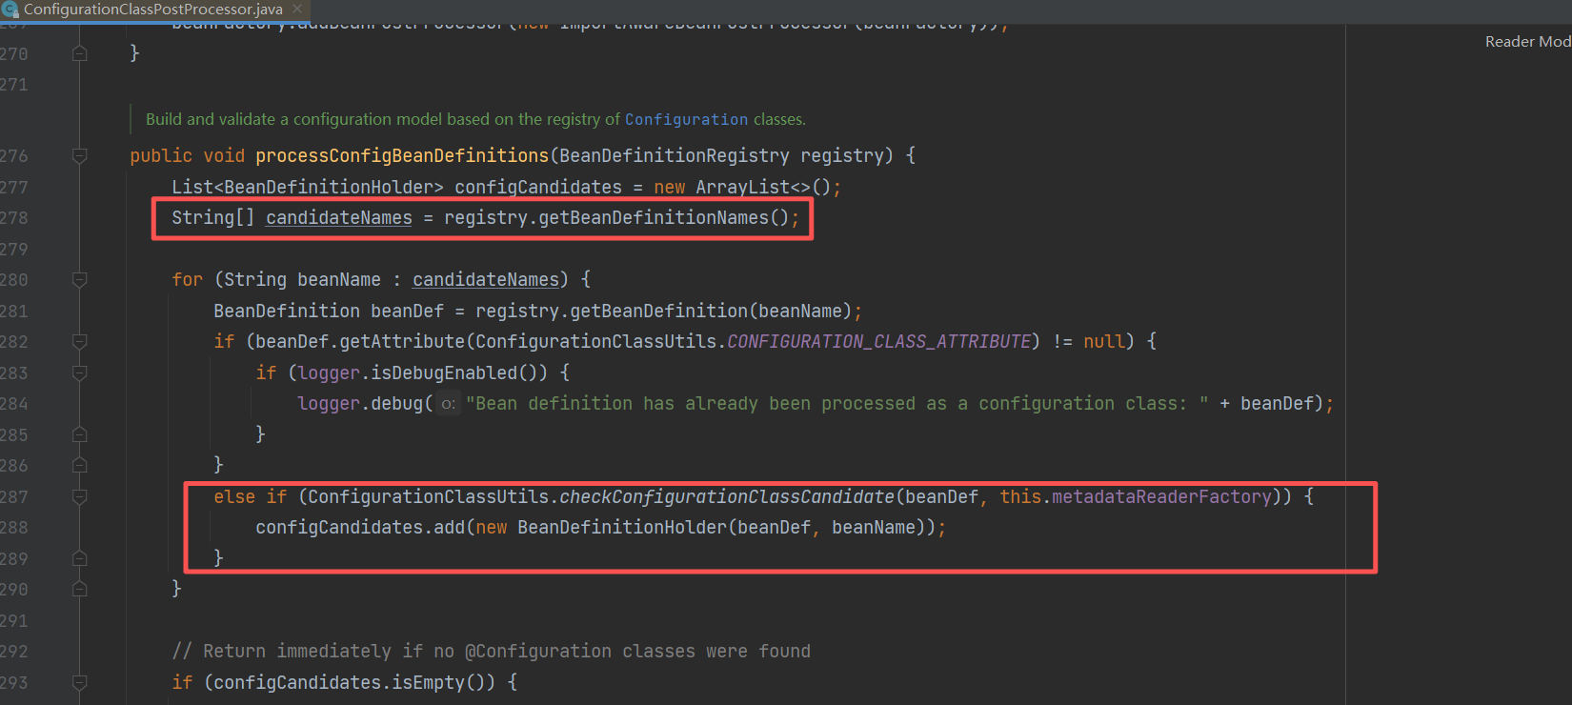Click configCandidates variable on line 277
Image resolution: width=1572 pixels, height=705 pixels.
click(538, 187)
